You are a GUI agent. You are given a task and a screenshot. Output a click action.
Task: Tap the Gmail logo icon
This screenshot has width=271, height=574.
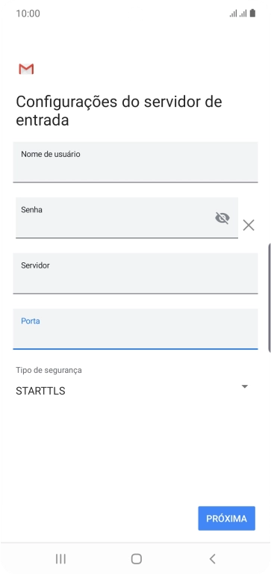coord(26,69)
